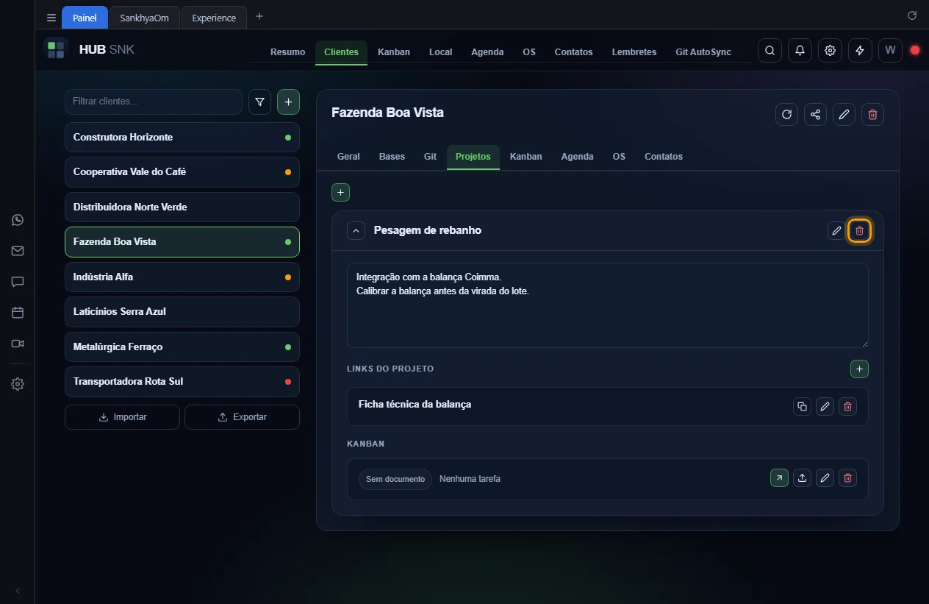Open the hamburger menu icon
The width and height of the screenshot is (929, 604).
[51, 18]
